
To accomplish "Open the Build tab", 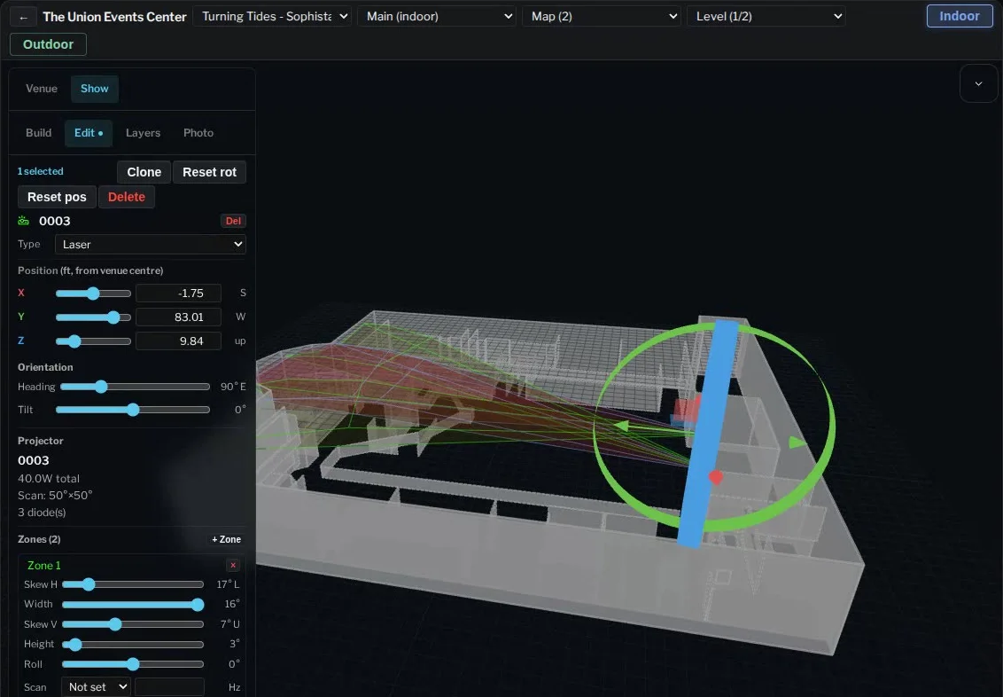I will 38,133.
